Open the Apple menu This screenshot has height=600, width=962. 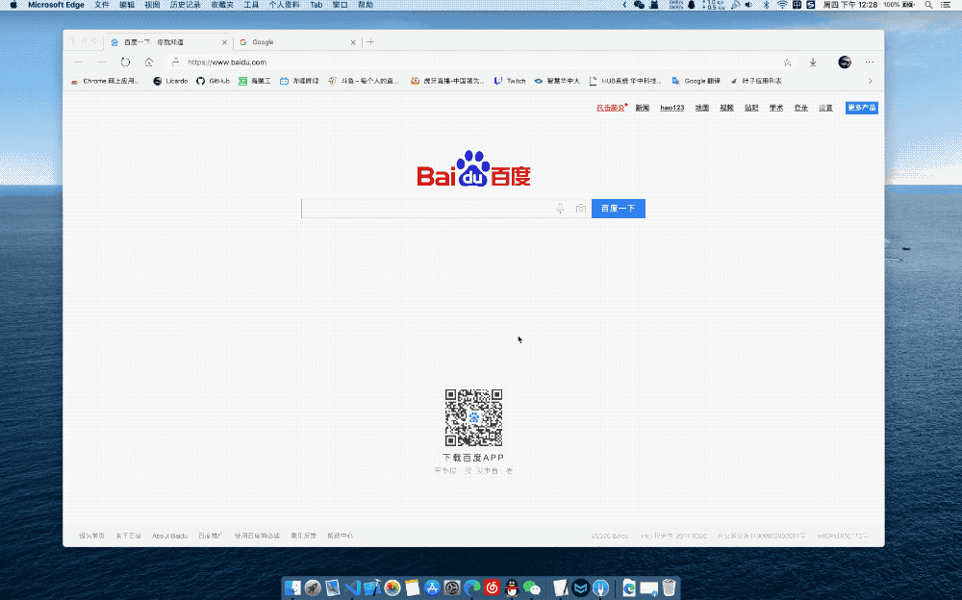point(13,5)
